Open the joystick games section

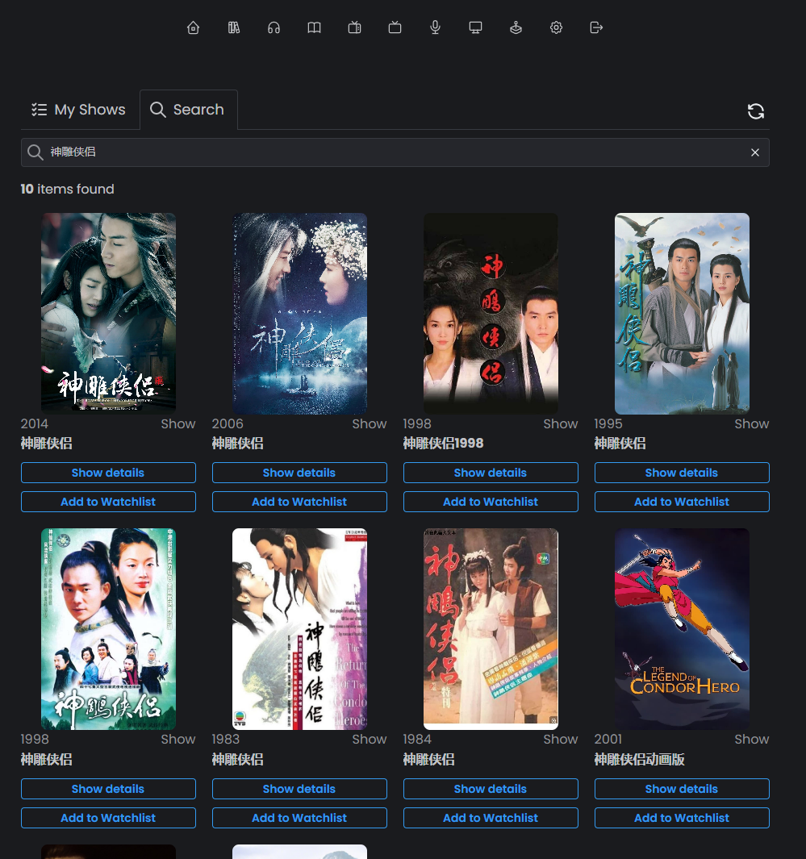point(516,27)
